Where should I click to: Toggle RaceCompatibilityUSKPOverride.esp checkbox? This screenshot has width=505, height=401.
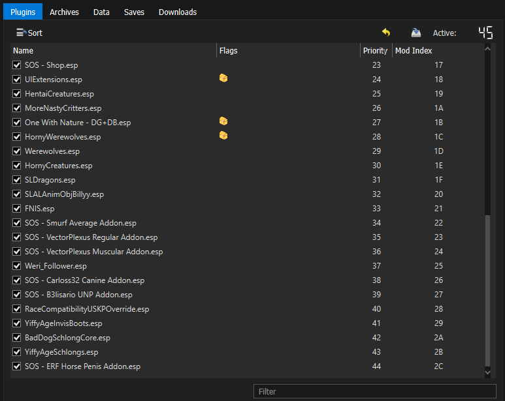(x=17, y=309)
